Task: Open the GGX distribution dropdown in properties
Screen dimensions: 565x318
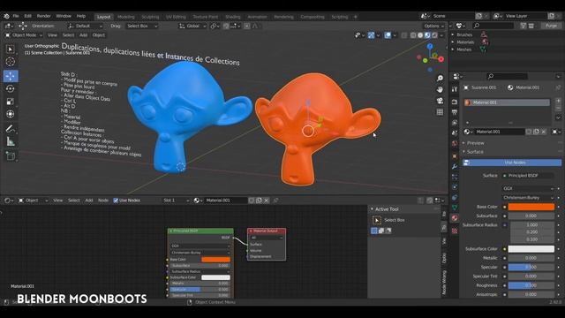Action: pyautogui.click(x=528, y=188)
